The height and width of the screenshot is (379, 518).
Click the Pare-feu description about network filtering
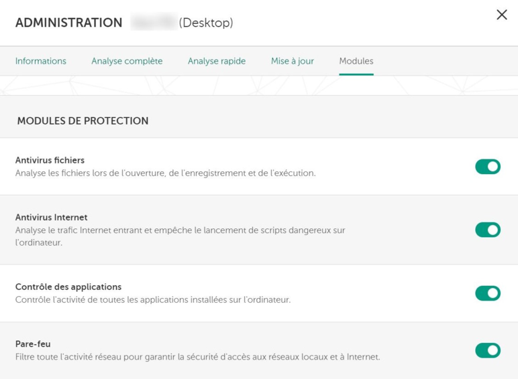(197, 357)
